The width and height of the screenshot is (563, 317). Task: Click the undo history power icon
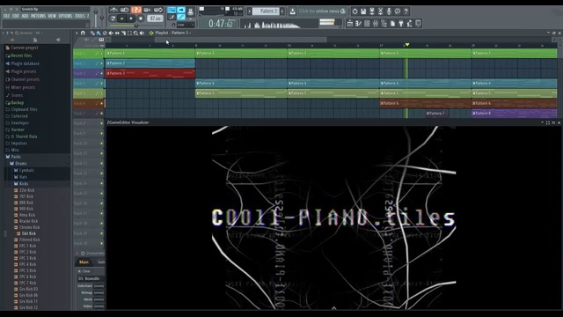pos(355,11)
